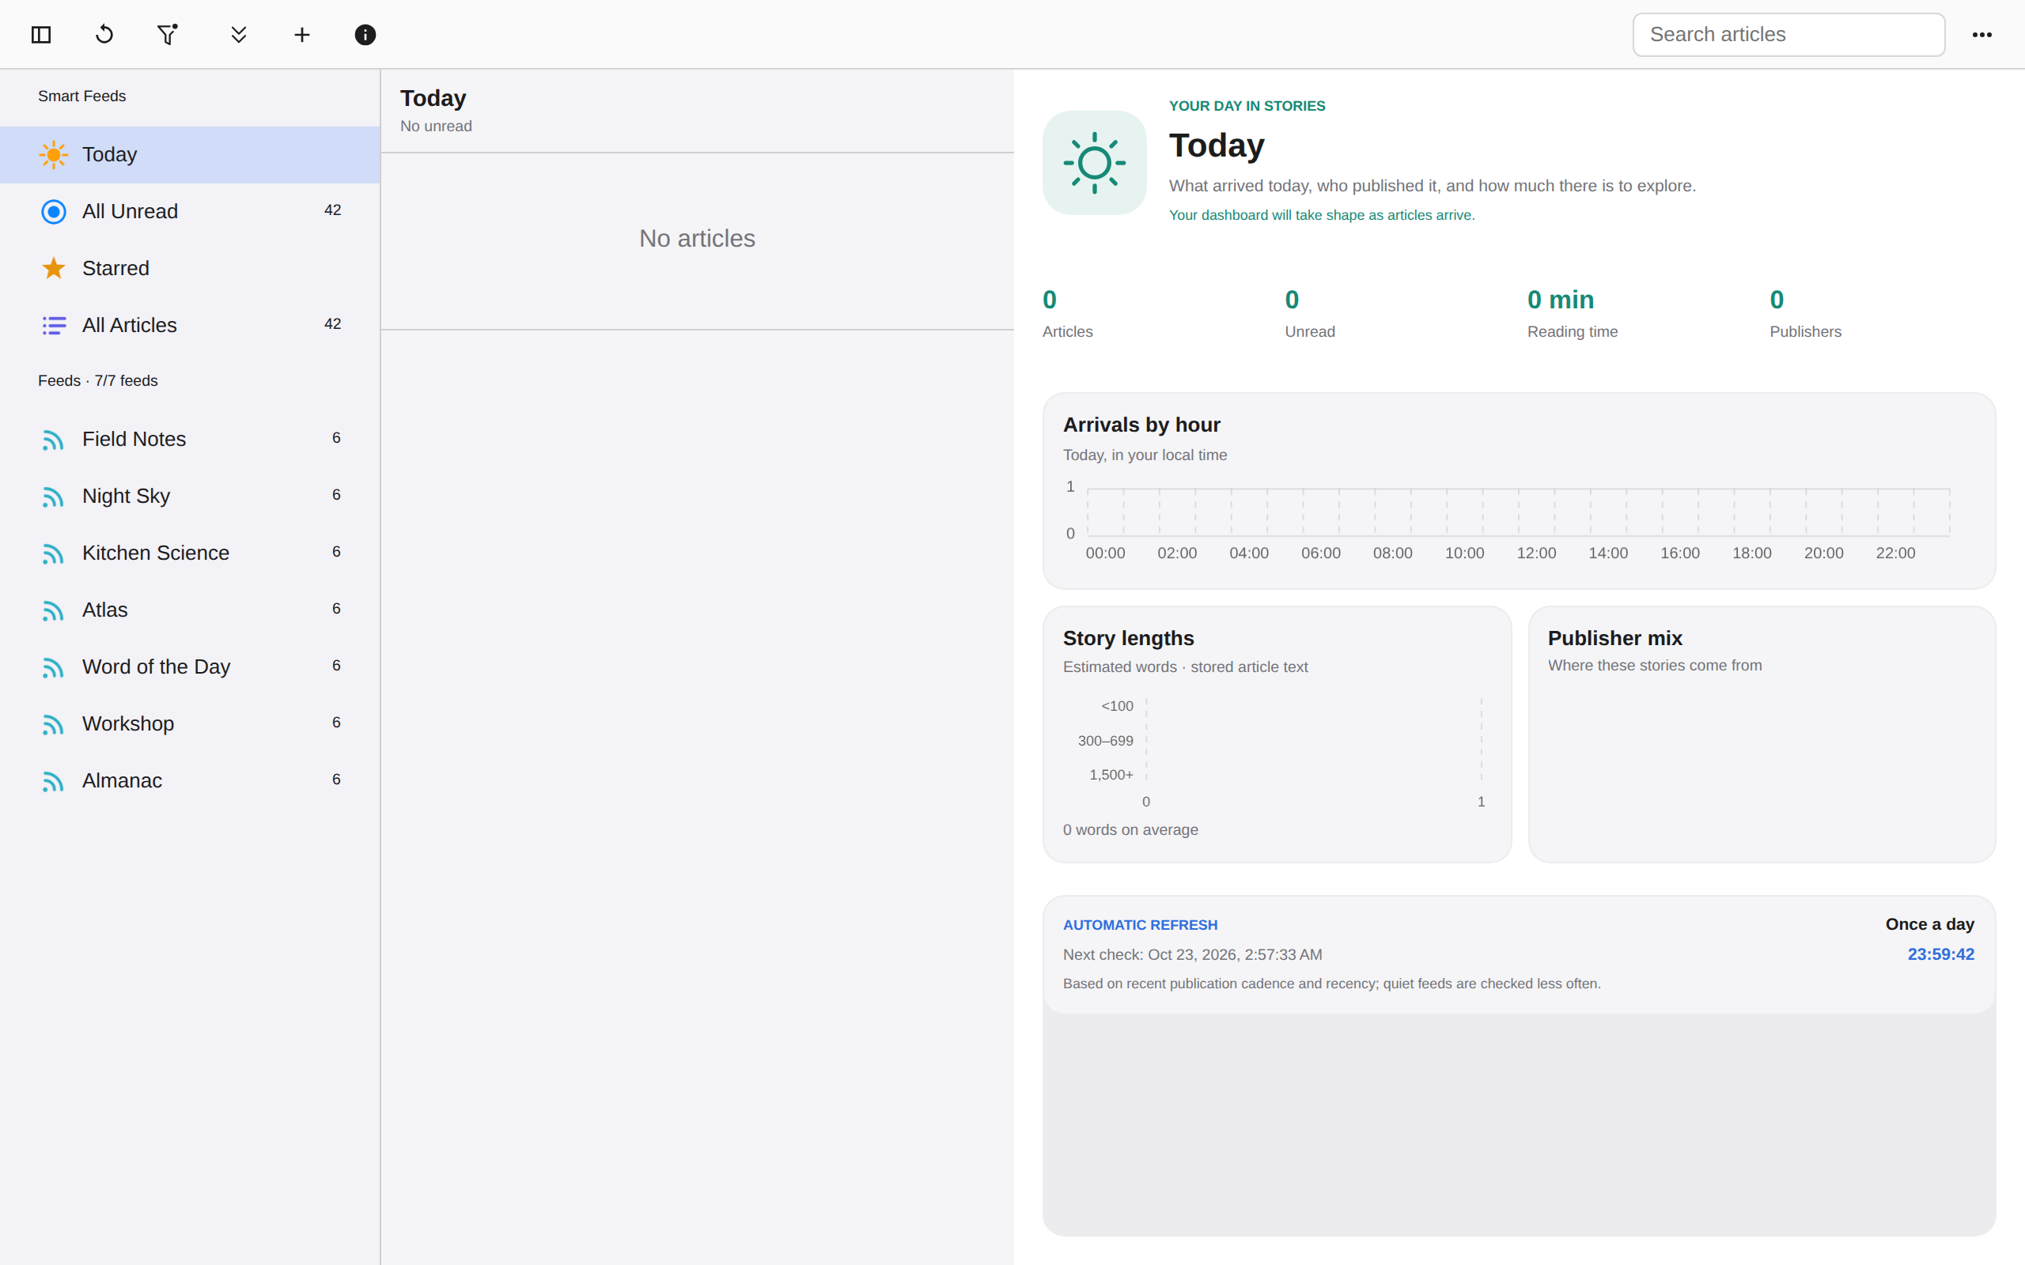Open the Starred smart feed
This screenshot has height=1265, width=2025.
[x=190, y=269]
